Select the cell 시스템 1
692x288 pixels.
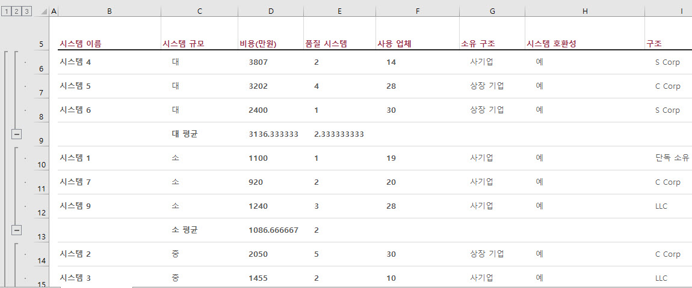[x=110, y=158]
